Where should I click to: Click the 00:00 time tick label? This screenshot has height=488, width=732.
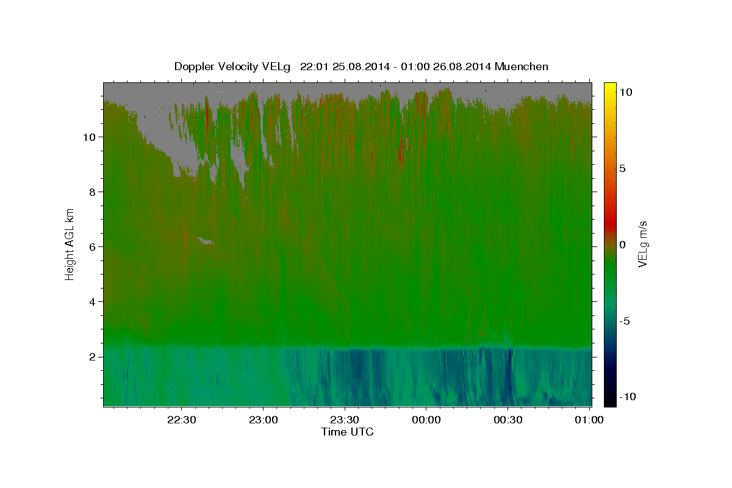426,420
